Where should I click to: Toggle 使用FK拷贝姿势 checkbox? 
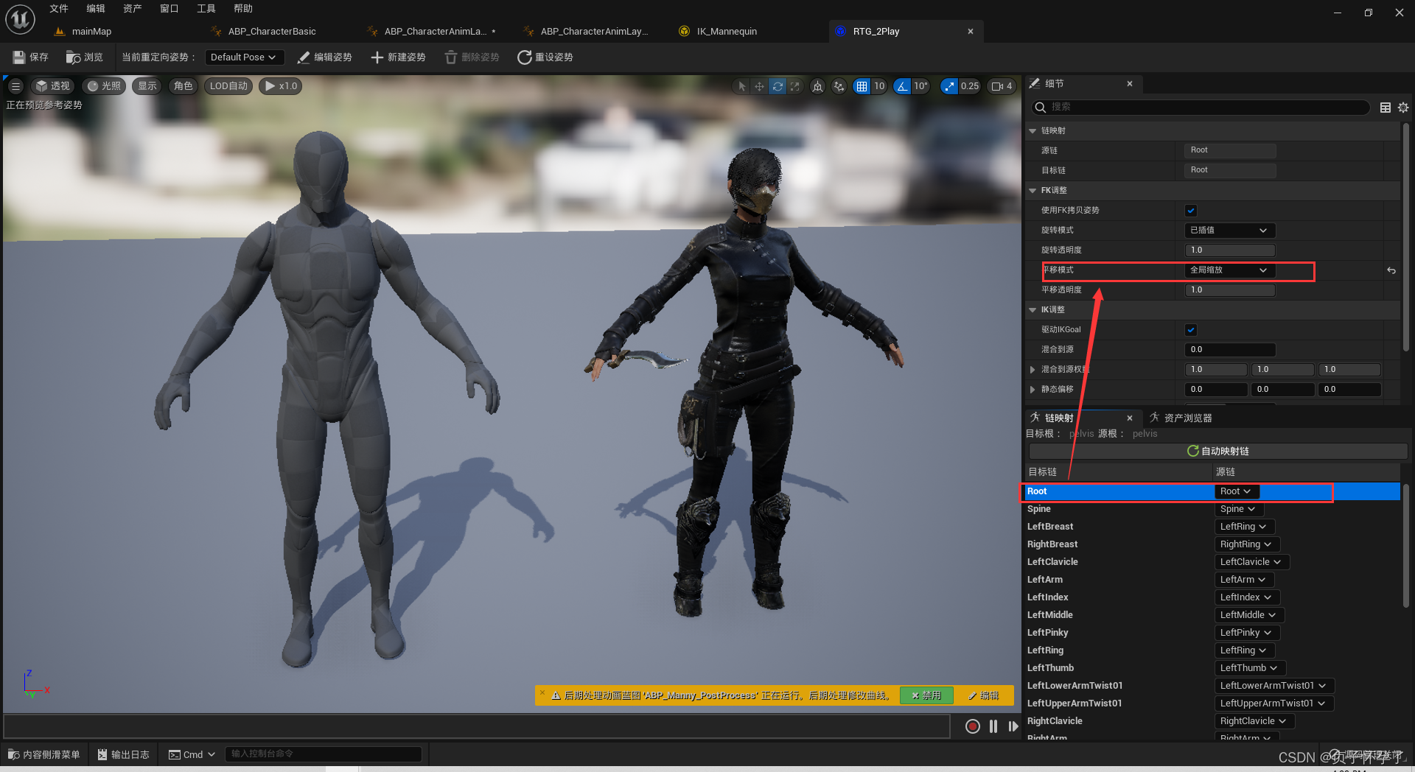[x=1191, y=211]
